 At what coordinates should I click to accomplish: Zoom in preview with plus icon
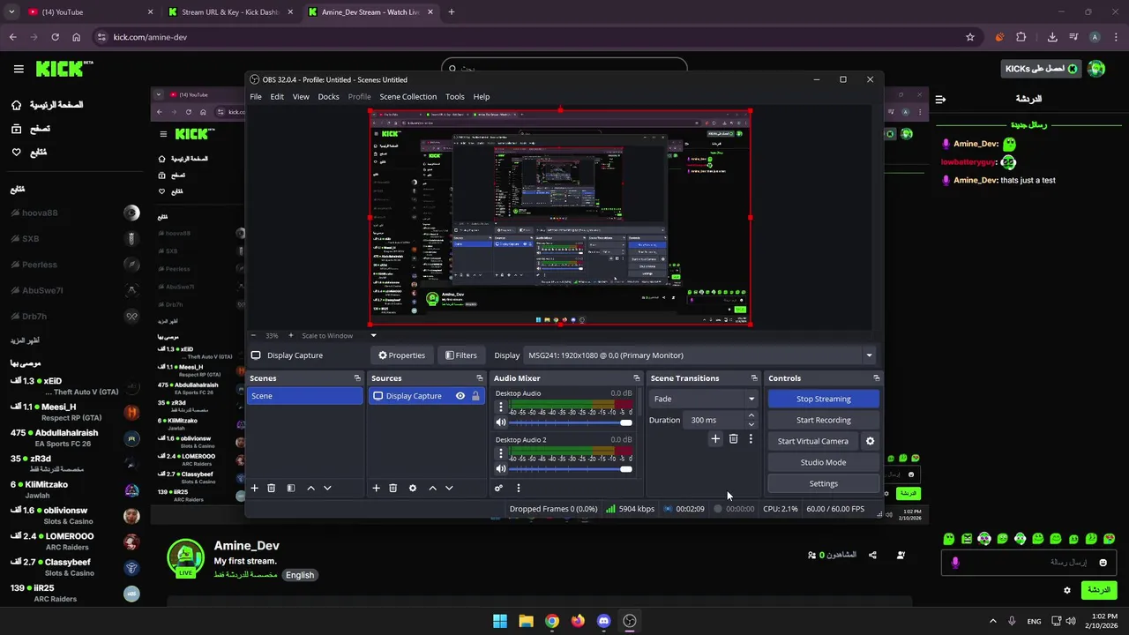(290, 335)
